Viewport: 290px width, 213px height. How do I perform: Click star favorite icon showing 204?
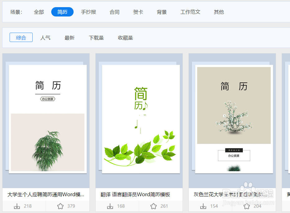[247, 206]
